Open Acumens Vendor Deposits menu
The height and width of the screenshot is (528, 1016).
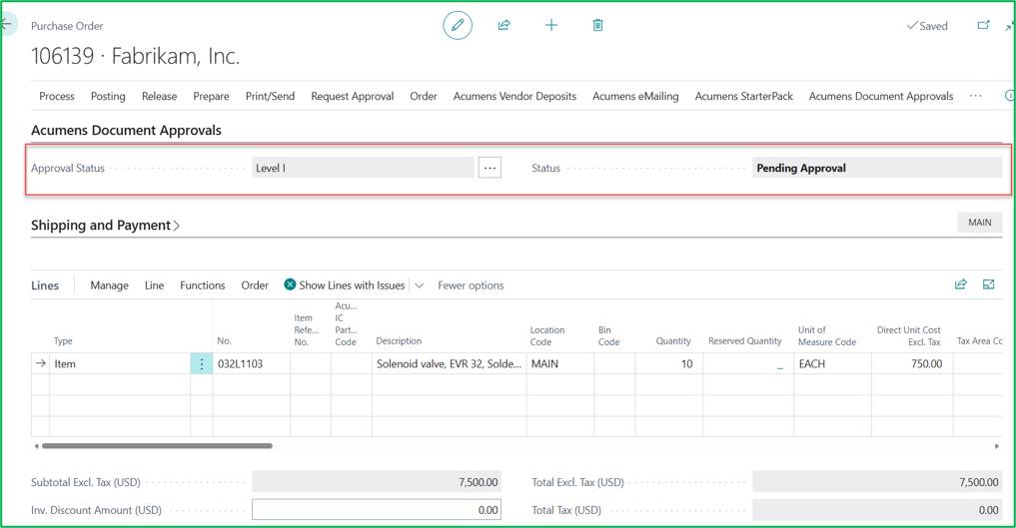click(515, 96)
